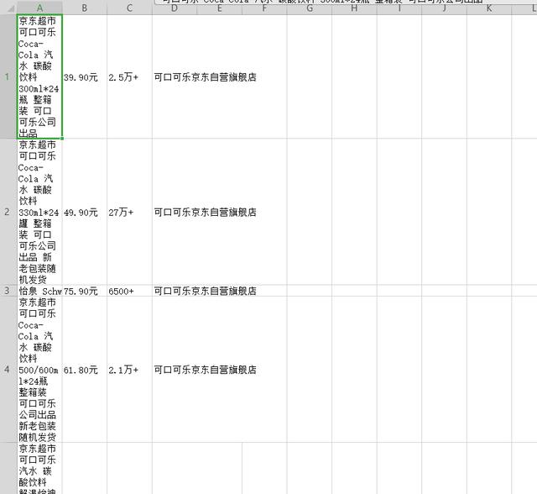Select column H header
This screenshot has width=537, height=494.
[354, 8]
